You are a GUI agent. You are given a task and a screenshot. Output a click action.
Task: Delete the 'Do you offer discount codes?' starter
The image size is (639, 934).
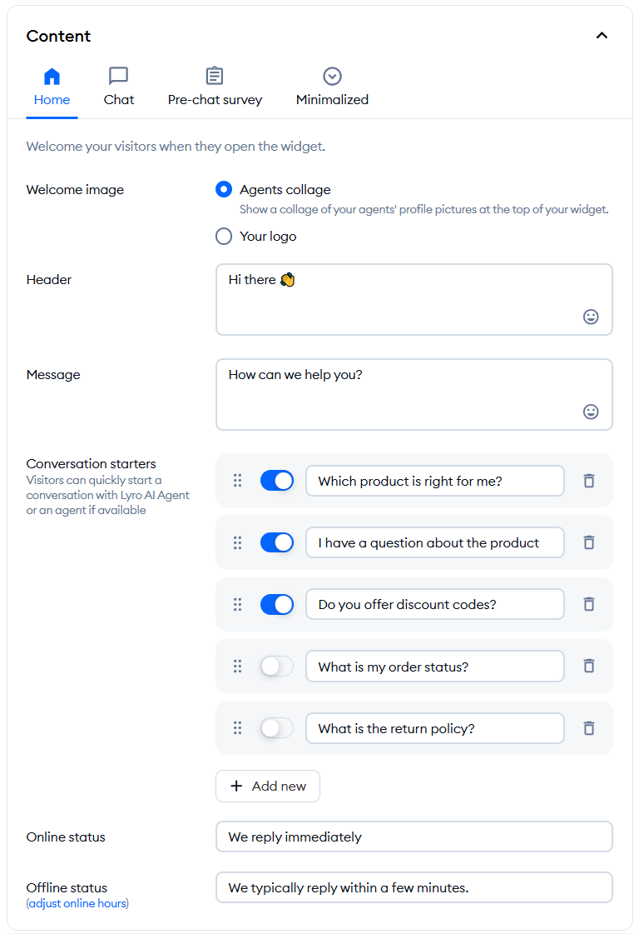[x=588, y=604]
